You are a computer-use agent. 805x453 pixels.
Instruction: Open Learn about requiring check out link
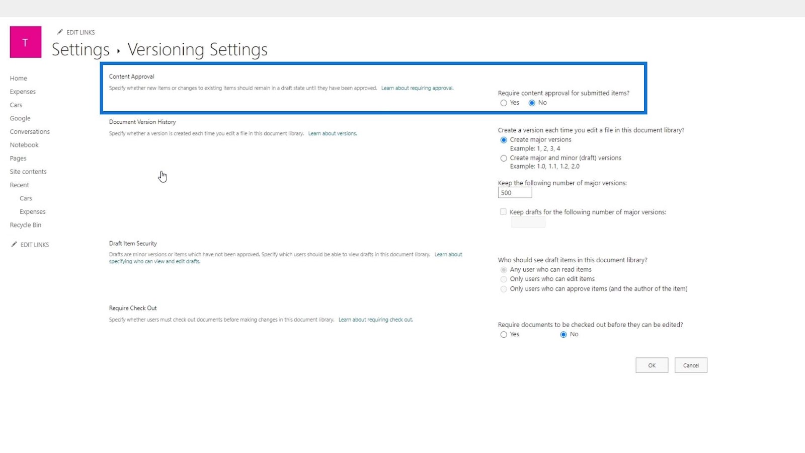375,320
